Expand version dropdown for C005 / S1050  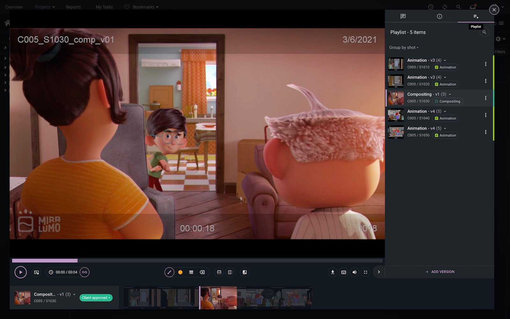(445, 128)
